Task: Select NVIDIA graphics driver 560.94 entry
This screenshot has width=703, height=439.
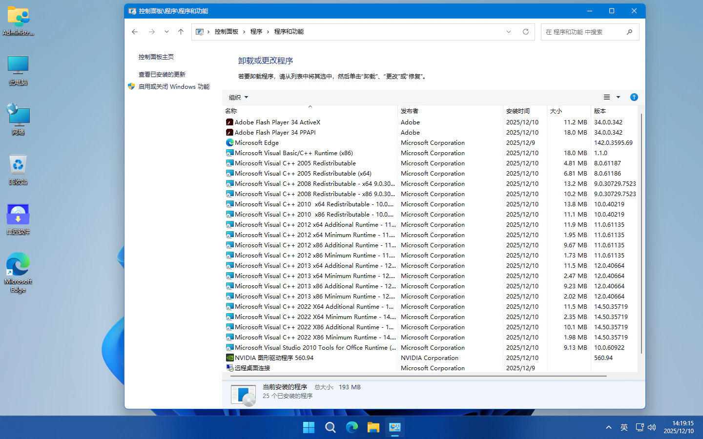Action: click(274, 358)
